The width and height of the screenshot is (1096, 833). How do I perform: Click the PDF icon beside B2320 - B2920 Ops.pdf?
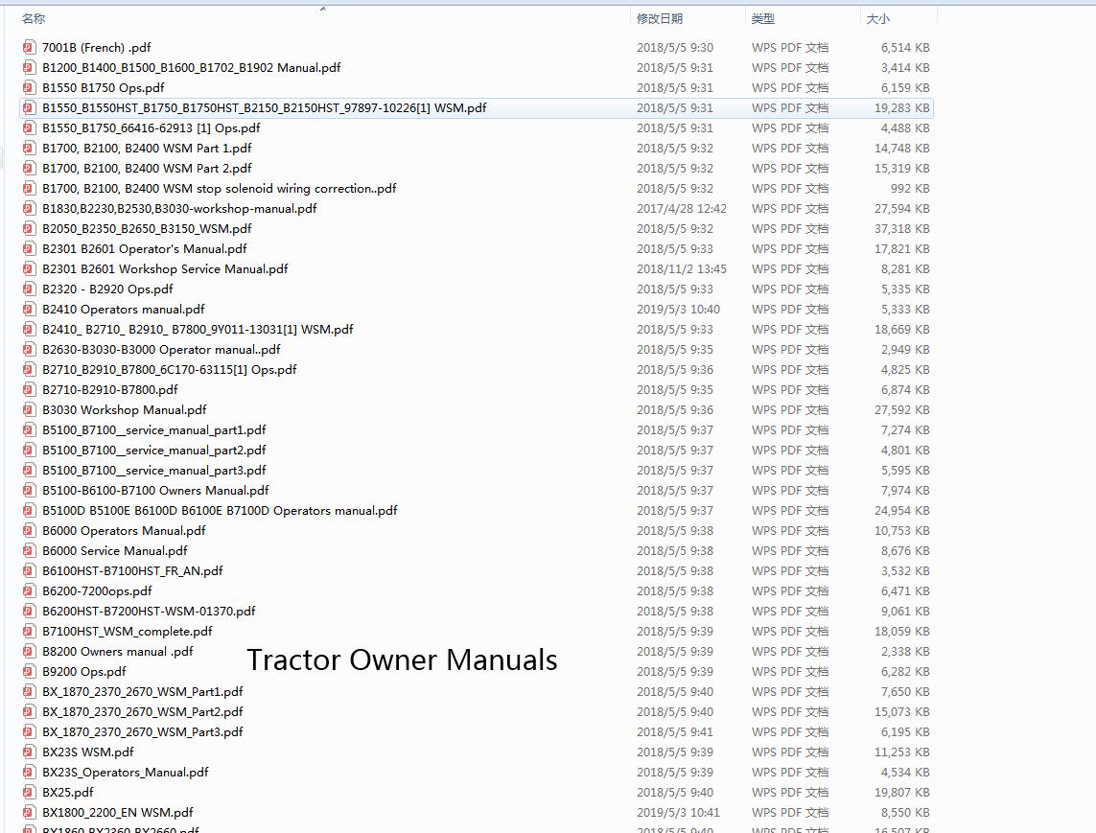[28, 289]
